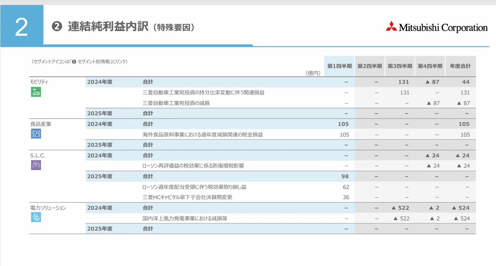Viewport: 496px width, 266px height.
Task: Click 年度合計 ▲ 24 in ローソン再評価益 row
Action: point(463,166)
